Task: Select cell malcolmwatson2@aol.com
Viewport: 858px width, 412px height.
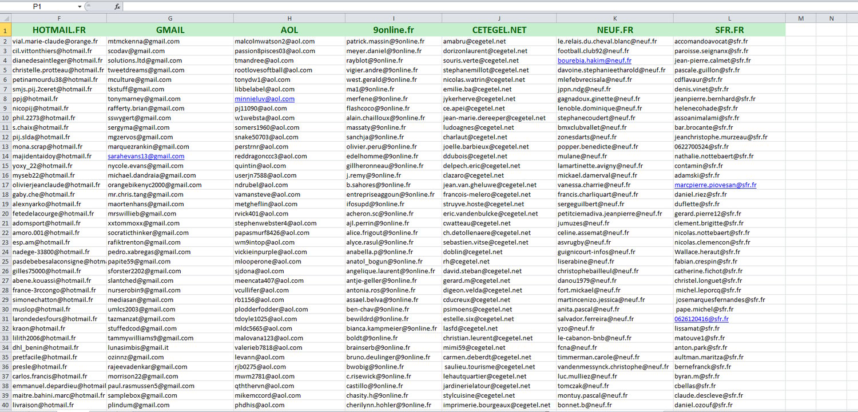Action: pos(289,41)
